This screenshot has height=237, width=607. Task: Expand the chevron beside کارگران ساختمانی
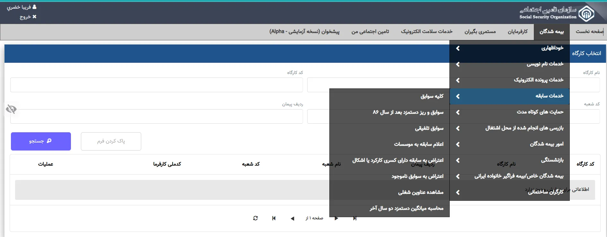pos(458,192)
